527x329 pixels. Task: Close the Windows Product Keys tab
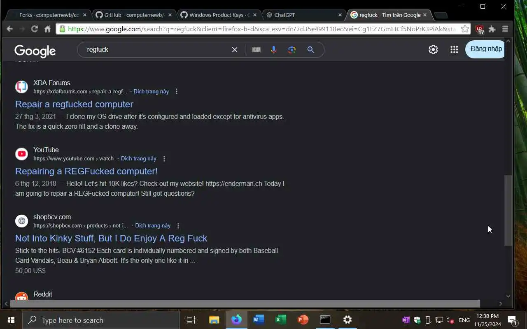[x=255, y=15]
